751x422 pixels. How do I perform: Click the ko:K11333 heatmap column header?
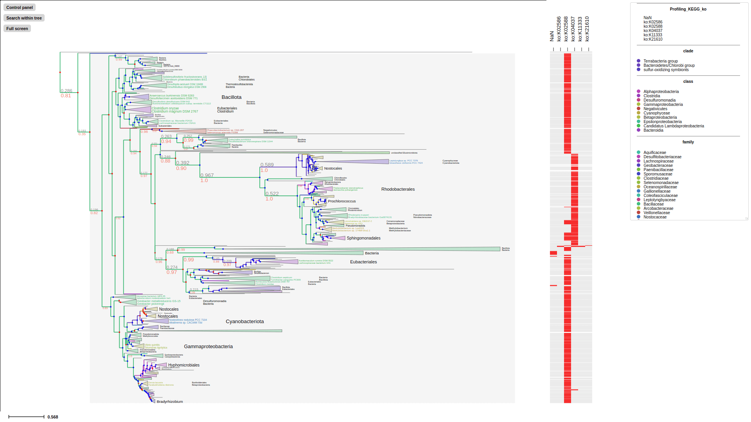(580, 29)
